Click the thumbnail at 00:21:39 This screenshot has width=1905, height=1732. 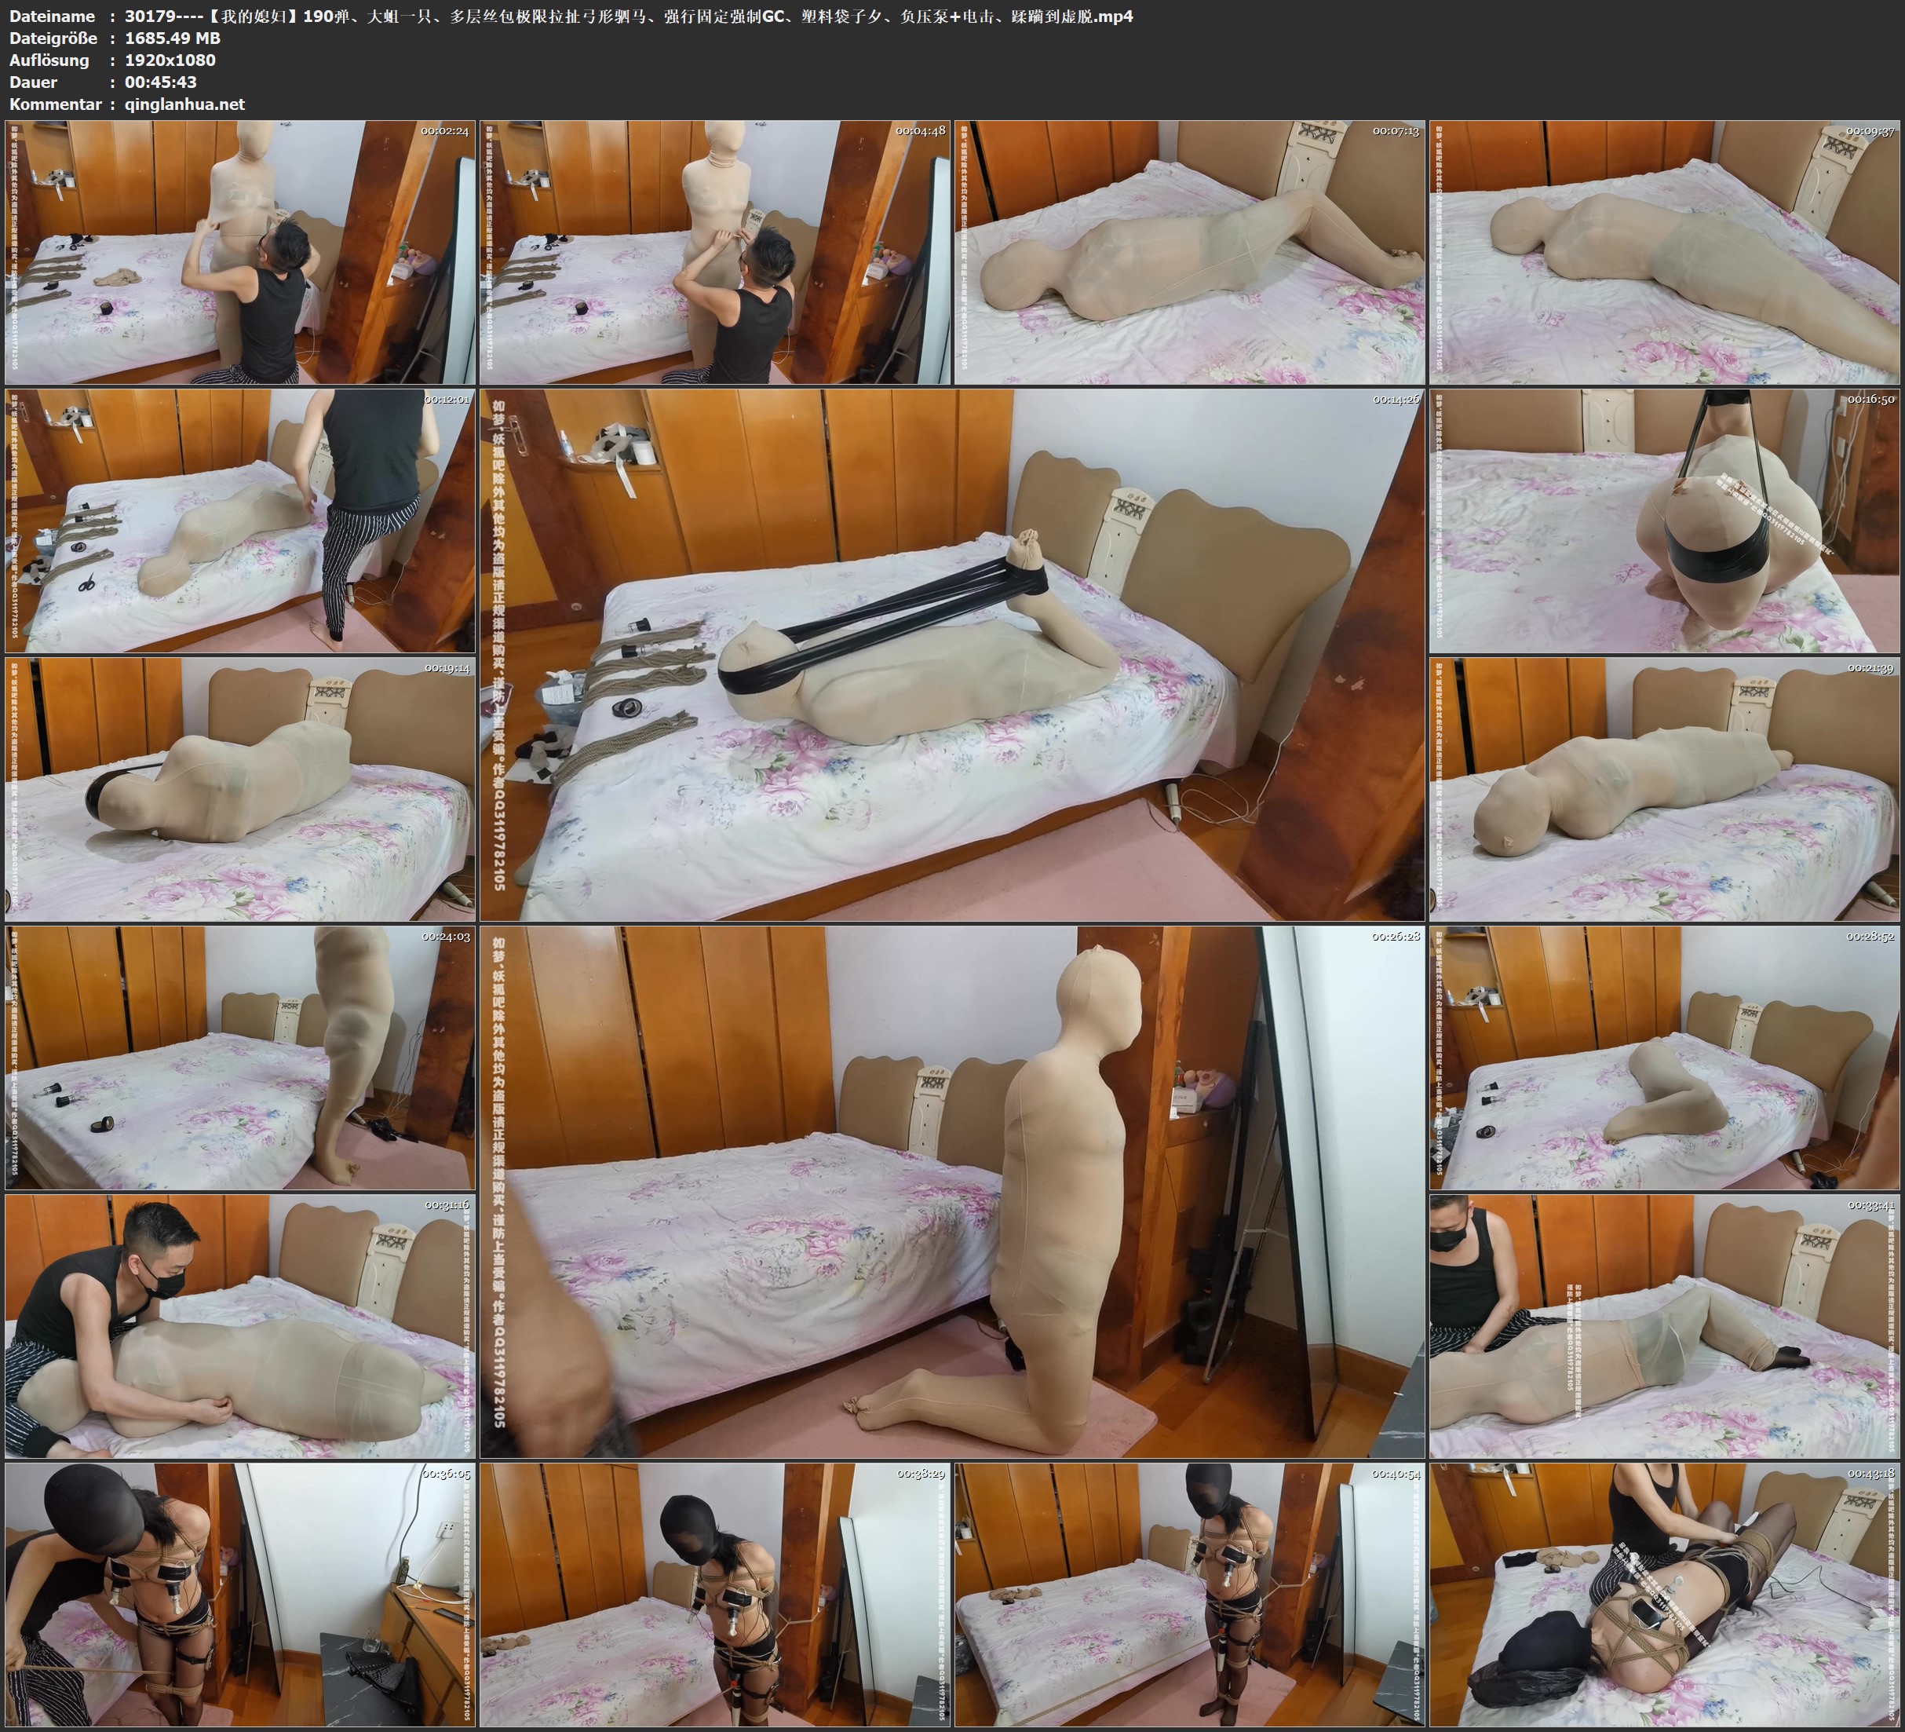coord(1664,789)
